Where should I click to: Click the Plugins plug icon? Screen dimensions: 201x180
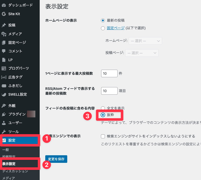click(x=4, y=114)
